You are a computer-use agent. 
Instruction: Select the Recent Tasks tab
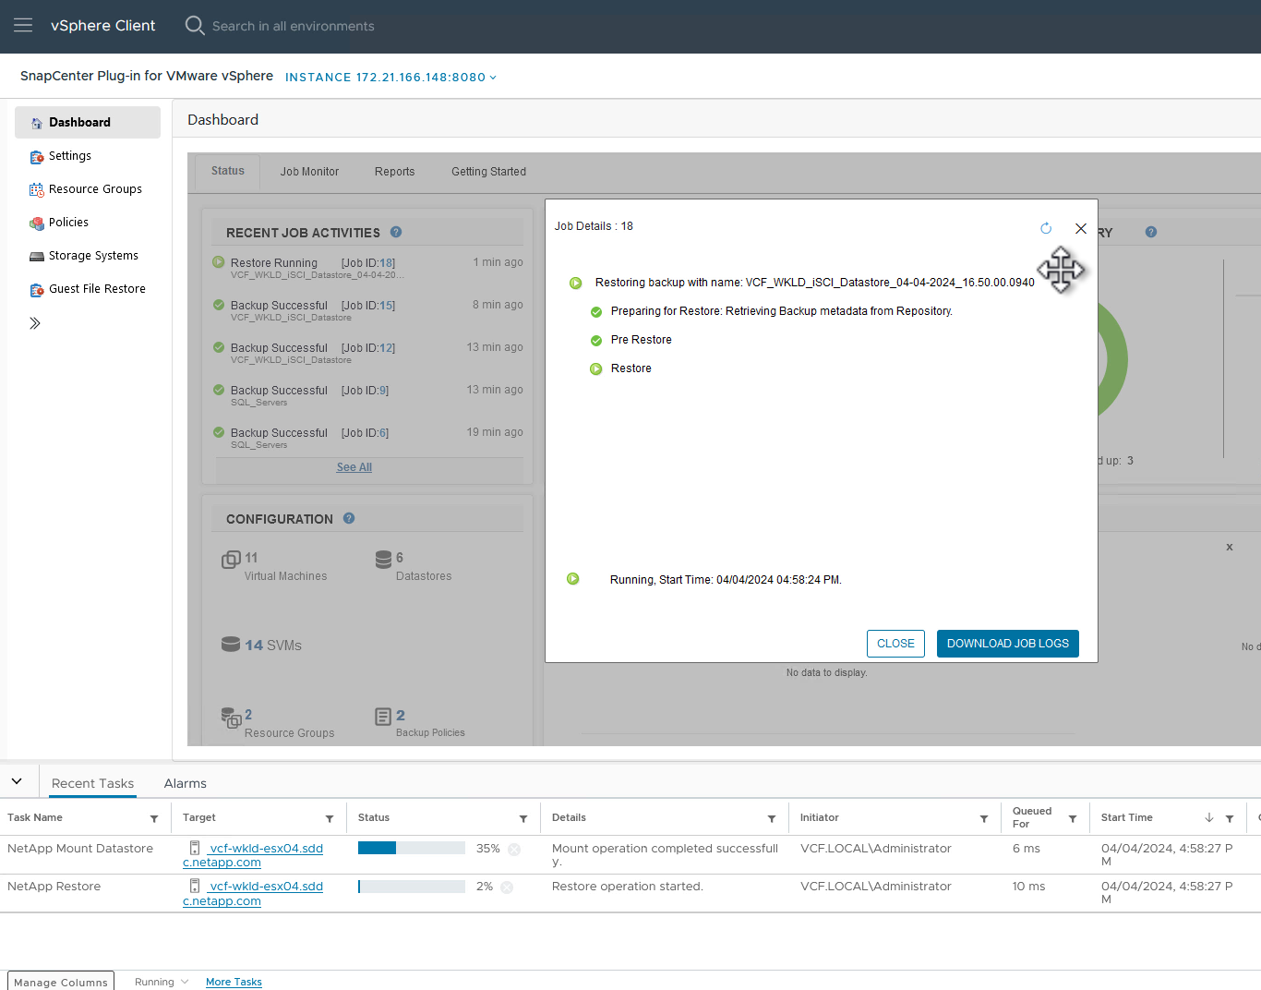(92, 783)
